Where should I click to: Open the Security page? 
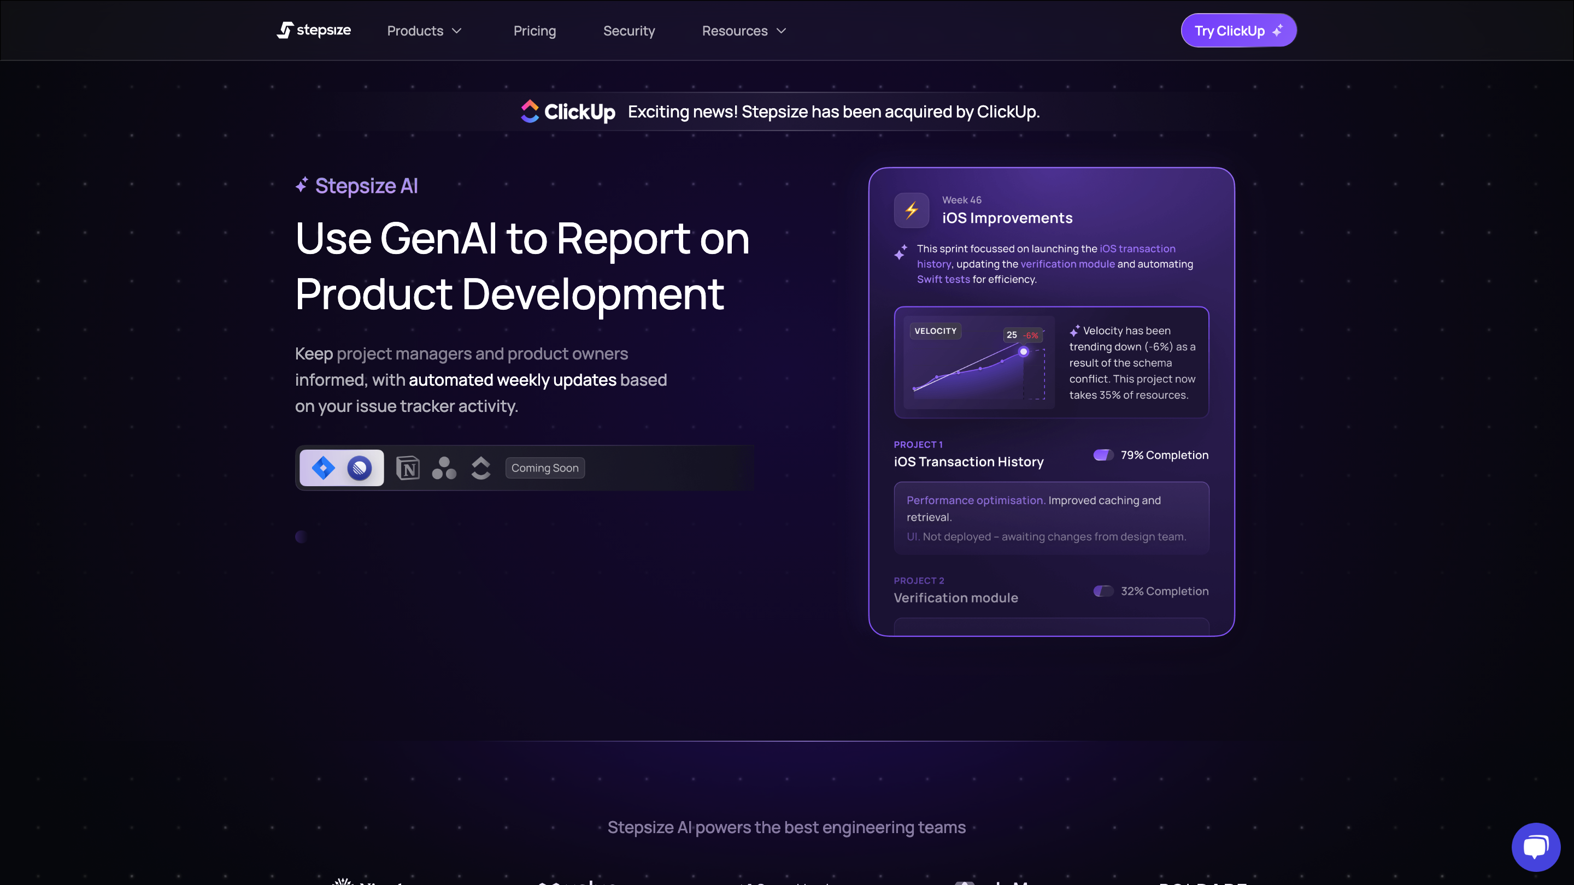point(629,31)
